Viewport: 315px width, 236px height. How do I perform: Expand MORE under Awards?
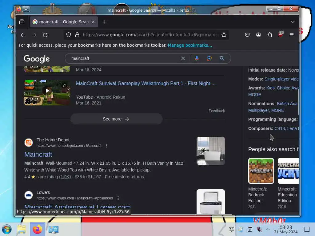(254, 95)
